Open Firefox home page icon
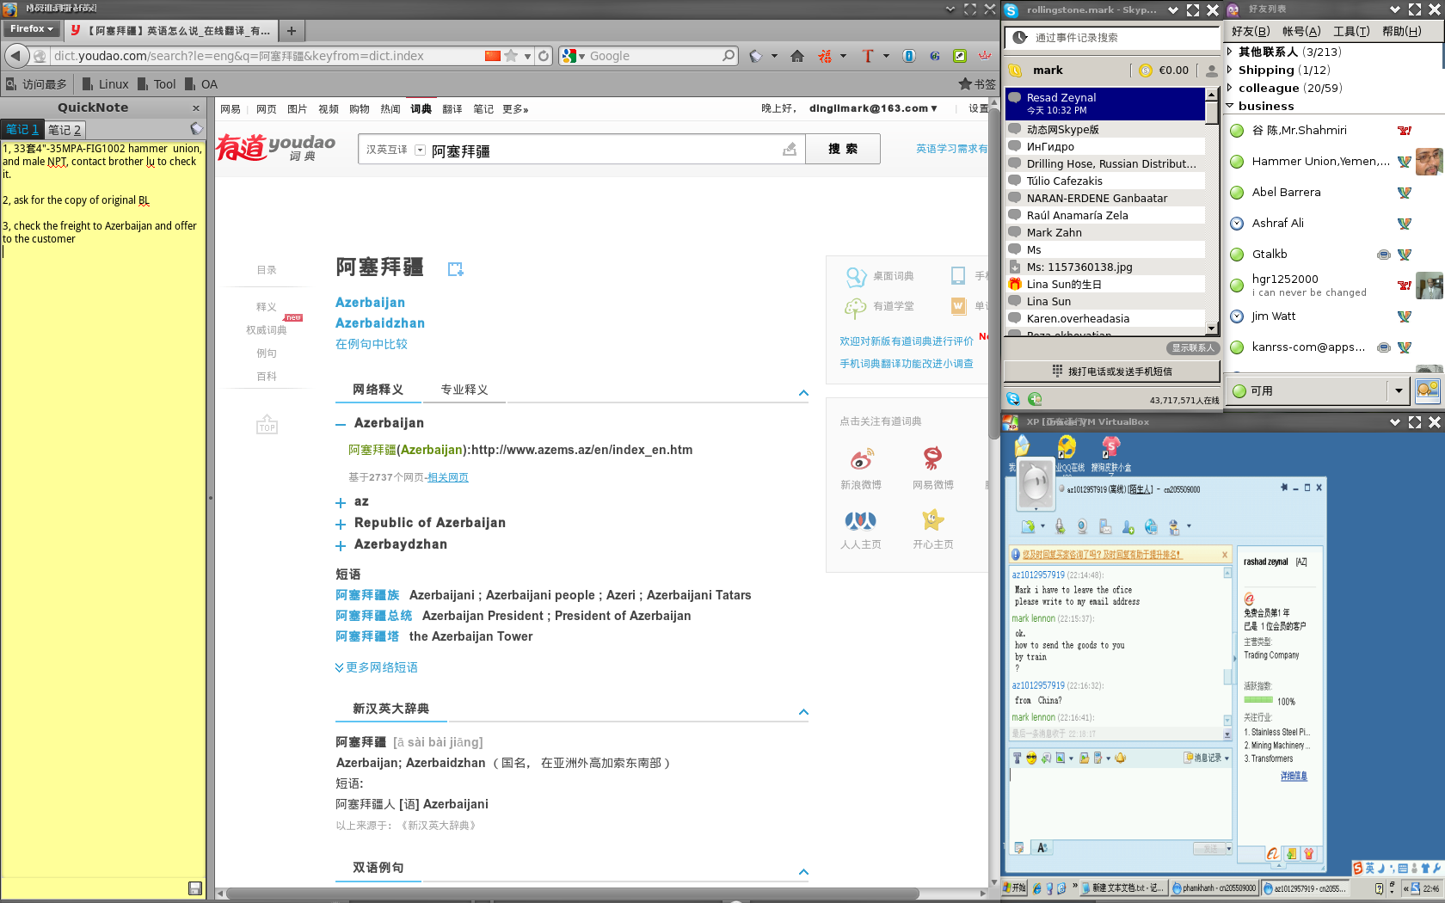1445x903 pixels. [x=797, y=56]
